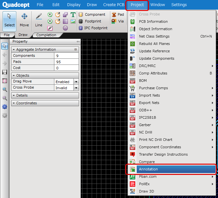Select Rebuild All Planes
The height and width of the screenshot is (198, 218).
pyautogui.click(x=172, y=44)
